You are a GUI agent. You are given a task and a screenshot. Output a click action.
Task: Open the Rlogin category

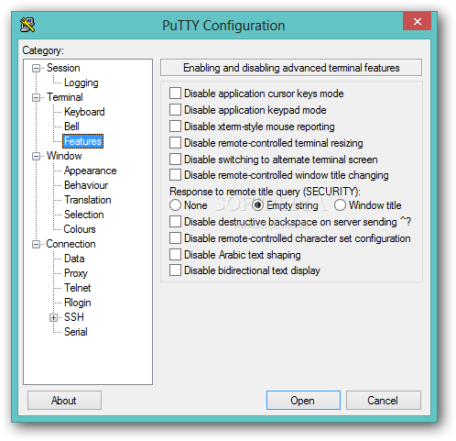[x=78, y=303]
